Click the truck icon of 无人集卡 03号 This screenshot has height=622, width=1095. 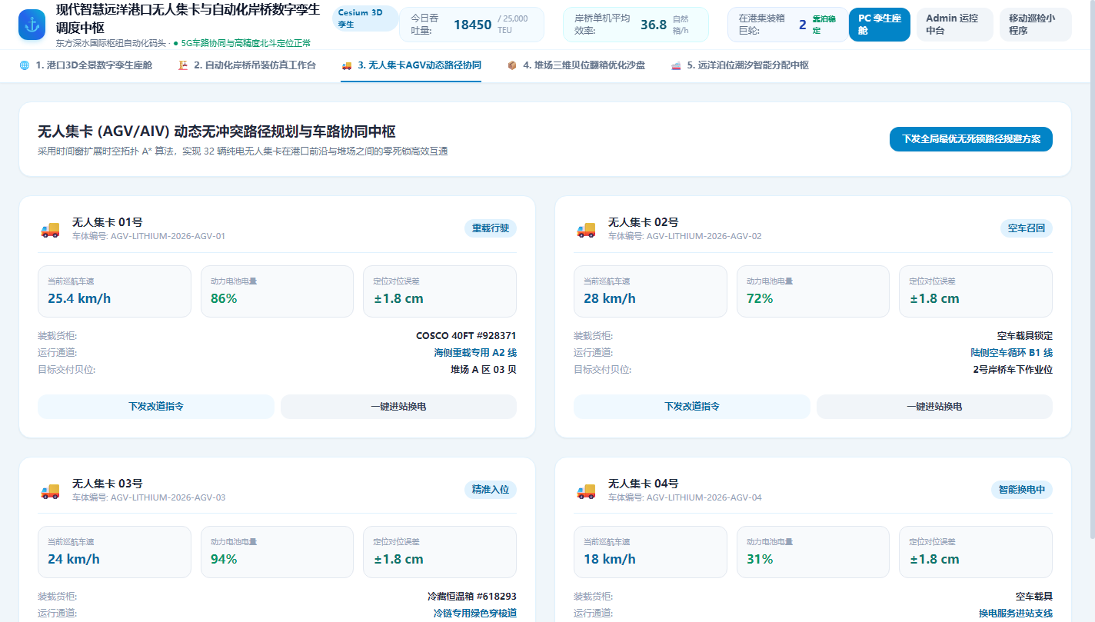pyautogui.click(x=50, y=491)
